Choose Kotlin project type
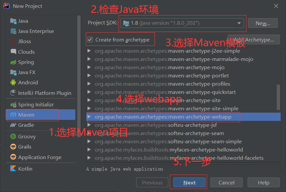 tap(41, 169)
